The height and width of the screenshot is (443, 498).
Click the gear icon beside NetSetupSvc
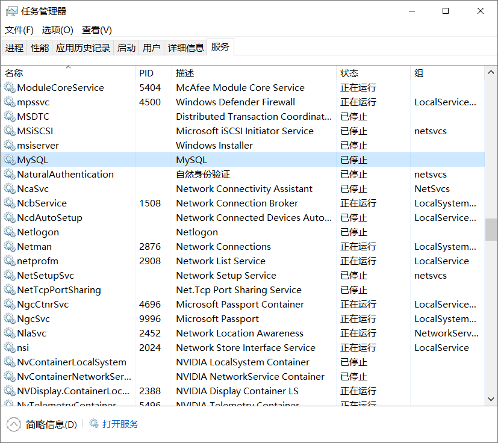point(10,275)
